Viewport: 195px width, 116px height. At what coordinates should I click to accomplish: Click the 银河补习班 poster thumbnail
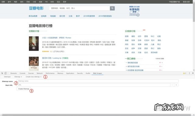point(34,63)
